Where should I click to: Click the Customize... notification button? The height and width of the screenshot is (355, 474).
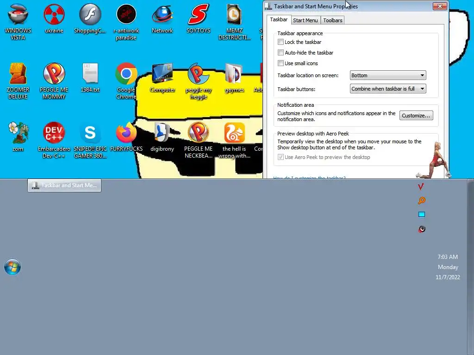pos(416,115)
